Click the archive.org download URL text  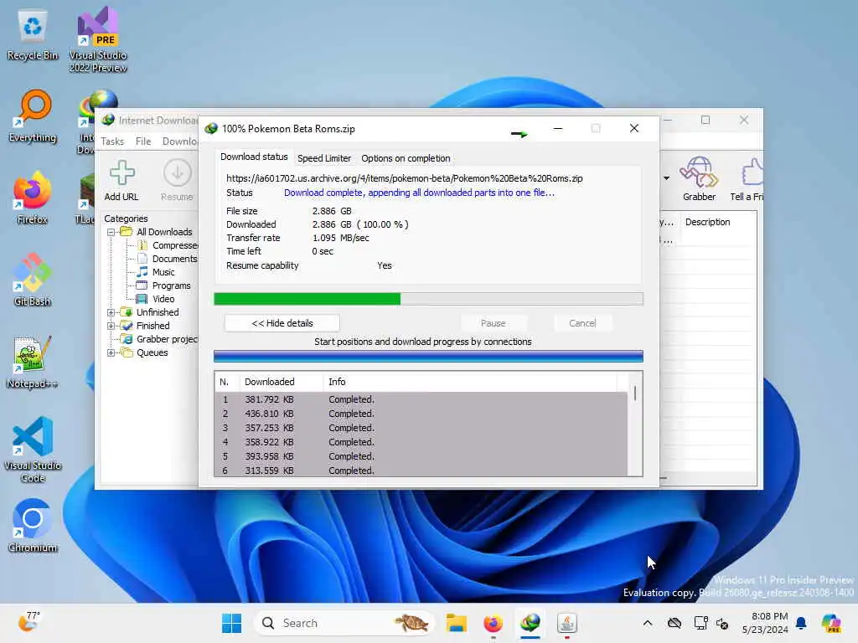(x=405, y=178)
